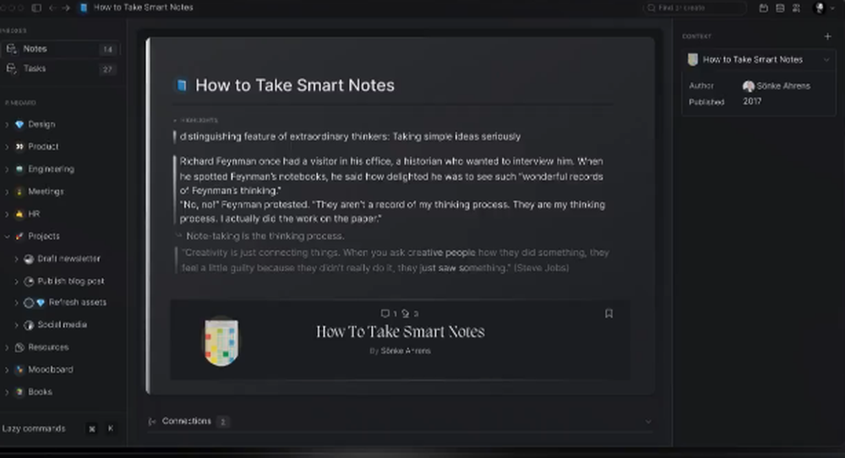Go back with the left arrow
845x458 pixels.
tap(52, 8)
